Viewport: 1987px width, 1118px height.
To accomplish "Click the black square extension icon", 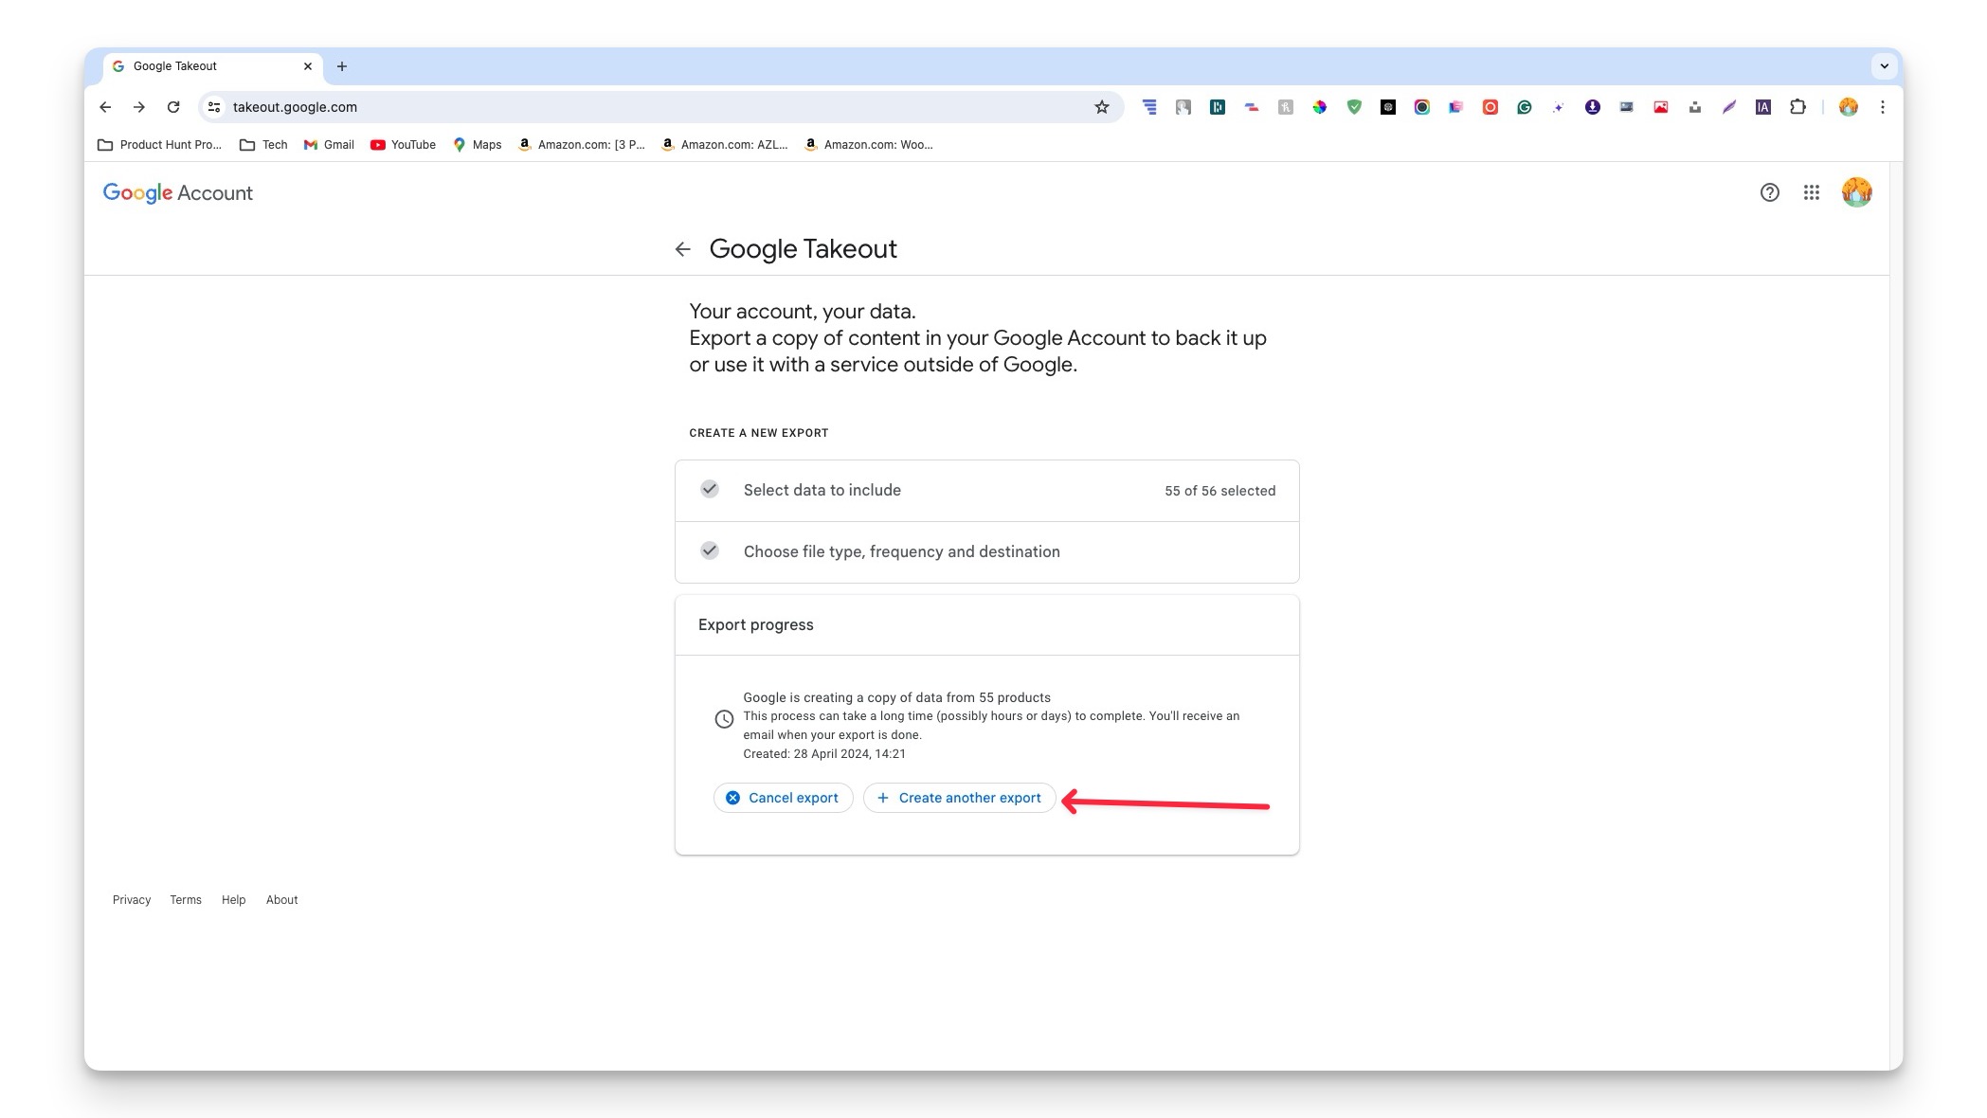I will 1388,107.
